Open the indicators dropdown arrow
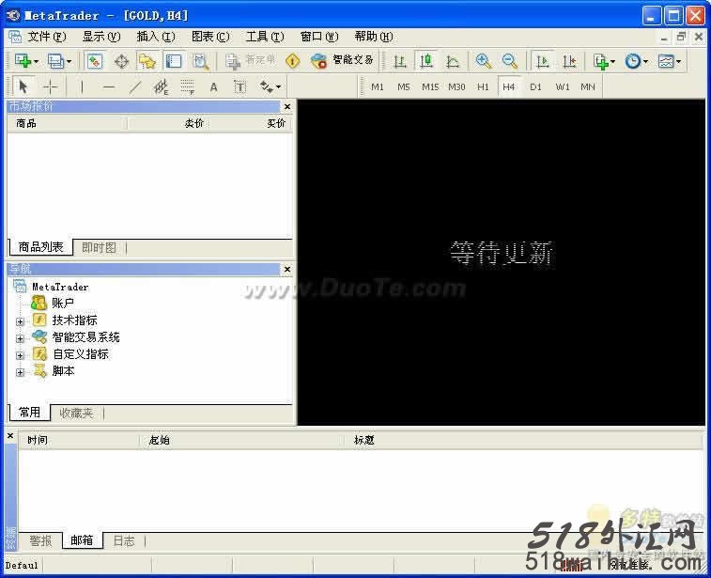The image size is (711, 578). pyautogui.click(x=613, y=61)
